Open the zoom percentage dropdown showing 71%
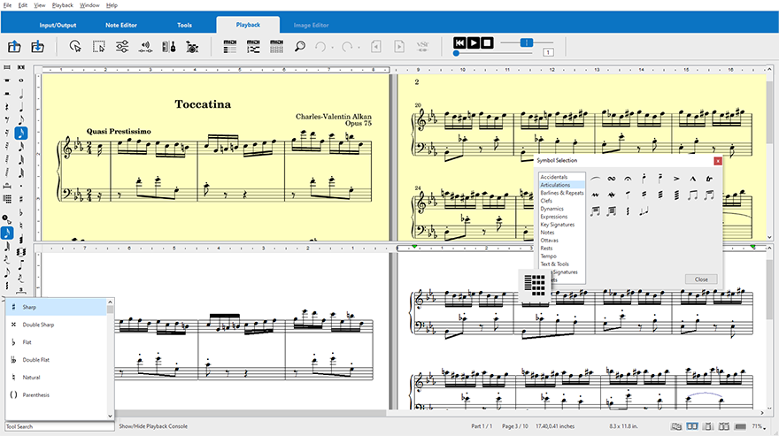Screen dimensions: 779x436 (x=759, y=426)
